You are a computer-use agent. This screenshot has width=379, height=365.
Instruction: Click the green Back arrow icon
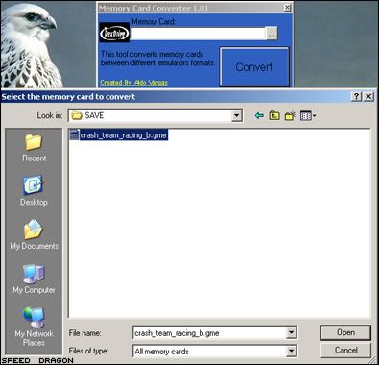(x=259, y=115)
